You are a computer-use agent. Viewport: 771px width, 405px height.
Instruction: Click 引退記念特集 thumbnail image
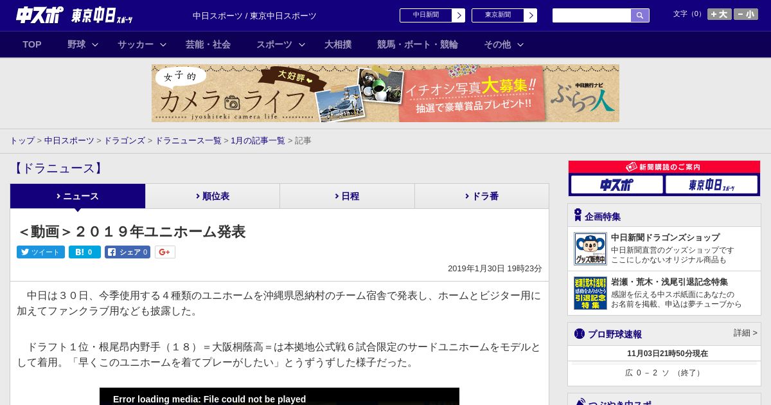(x=590, y=293)
